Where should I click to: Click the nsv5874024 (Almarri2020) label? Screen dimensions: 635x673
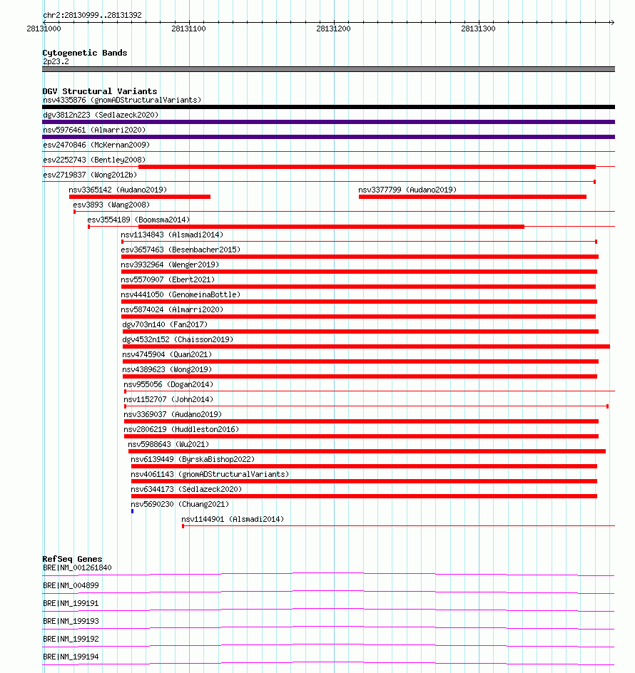[x=172, y=310]
